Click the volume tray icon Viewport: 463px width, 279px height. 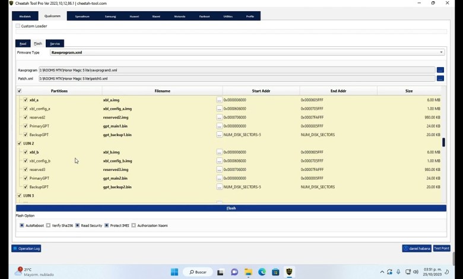(416, 272)
